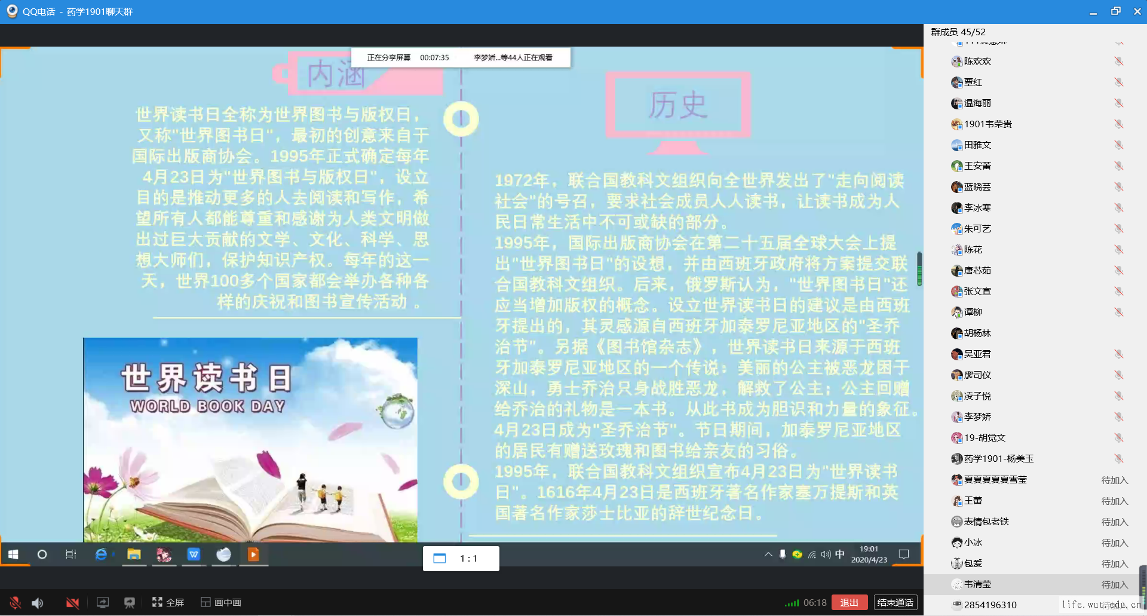The height and width of the screenshot is (616, 1147).
Task: Click the muted mic icon beside 陈欢欢
Action: coord(1118,62)
